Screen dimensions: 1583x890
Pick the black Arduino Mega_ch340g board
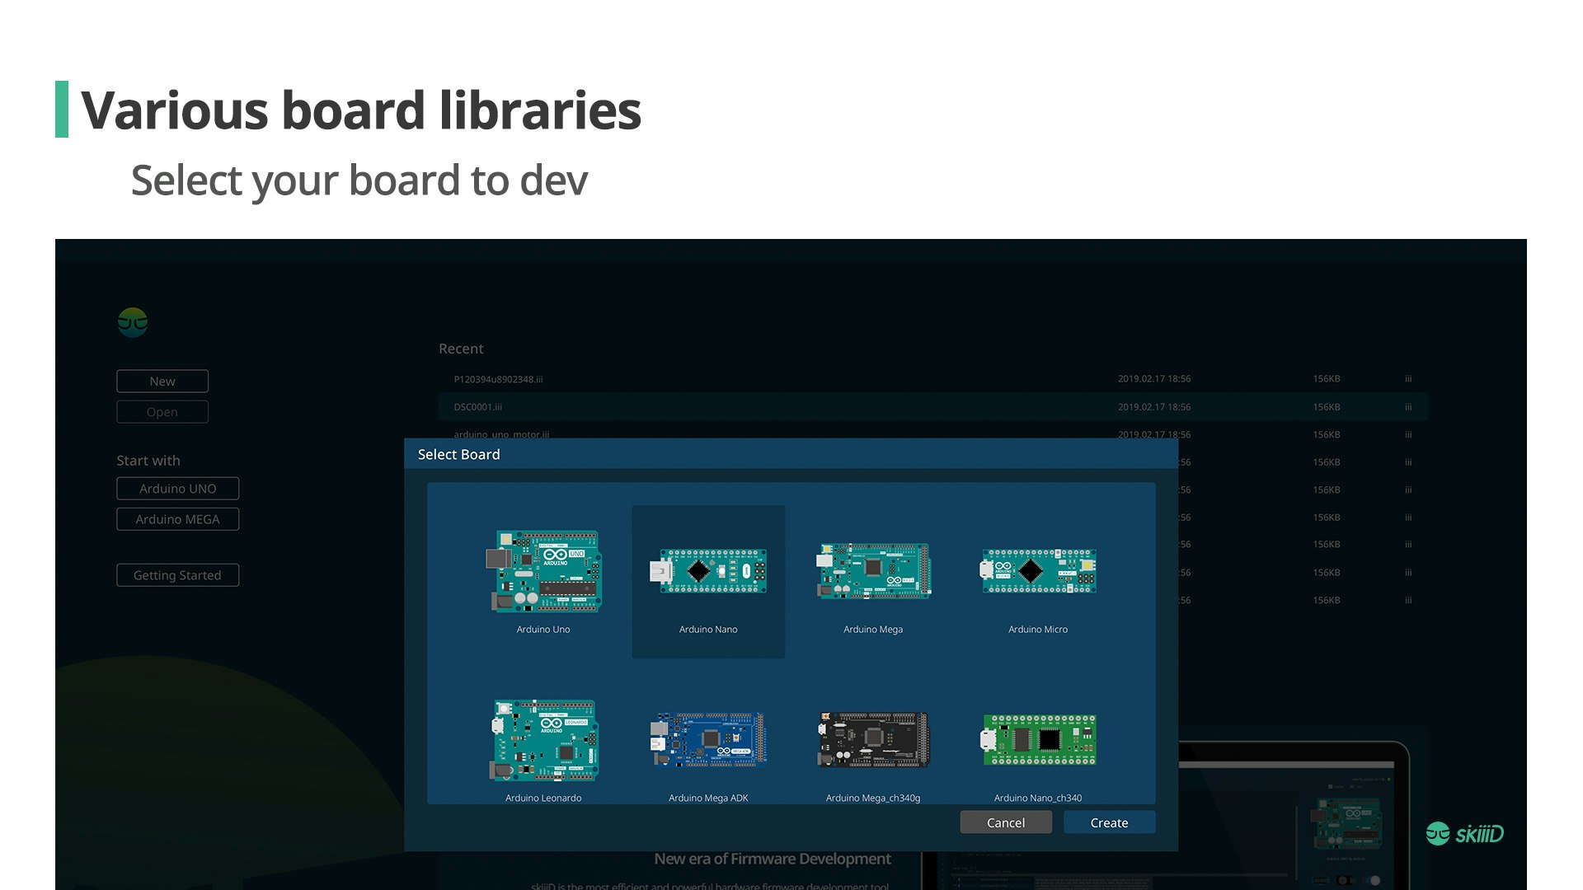(x=873, y=740)
